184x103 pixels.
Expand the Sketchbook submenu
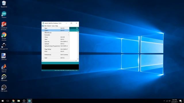tap(55, 33)
